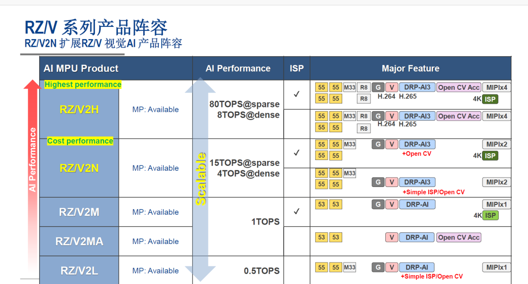Select the "DRP-AI" badge in the RZ/V2MA row
The image size is (528, 284).
417,237
